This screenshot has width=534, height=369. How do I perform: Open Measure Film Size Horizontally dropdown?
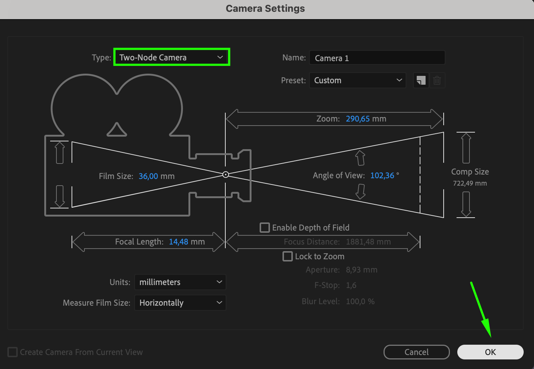click(x=180, y=303)
